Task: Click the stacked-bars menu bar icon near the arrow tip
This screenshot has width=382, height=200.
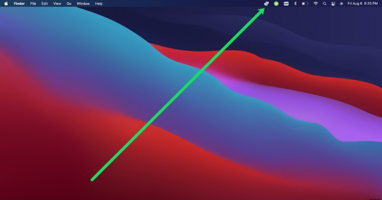Action: [266, 4]
